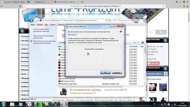Click the change view icon
The image size is (190, 107).
135,43
